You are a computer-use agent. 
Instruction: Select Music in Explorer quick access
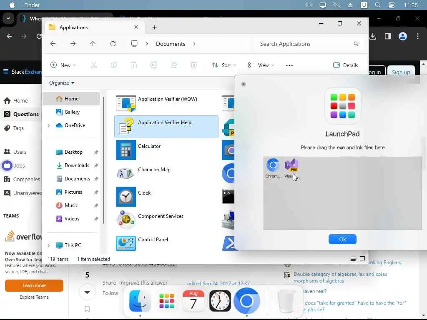[71, 205]
